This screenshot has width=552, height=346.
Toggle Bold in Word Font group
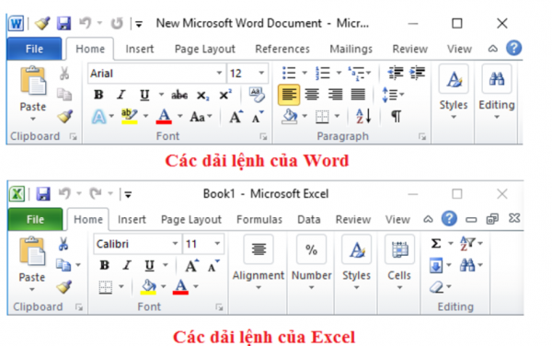pyautogui.click(x=98, y=95)
